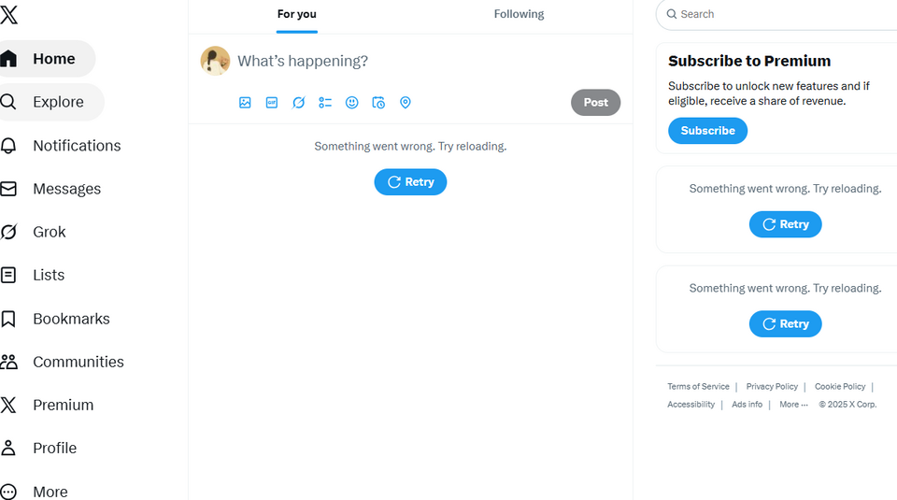The height and width of the screenshot is (500, 897).
Task: Tag a location with pin icon
Action: coord(406,103)
